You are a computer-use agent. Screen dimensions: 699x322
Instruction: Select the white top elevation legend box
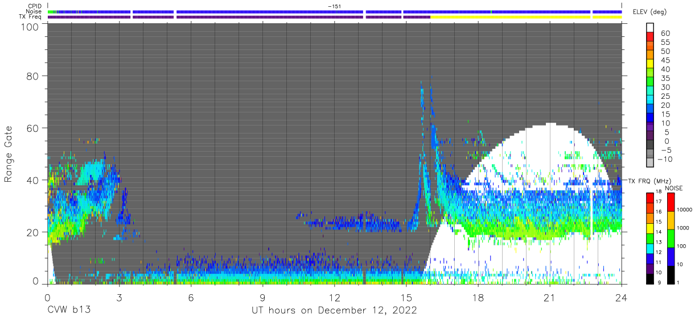tap(651, 28)
